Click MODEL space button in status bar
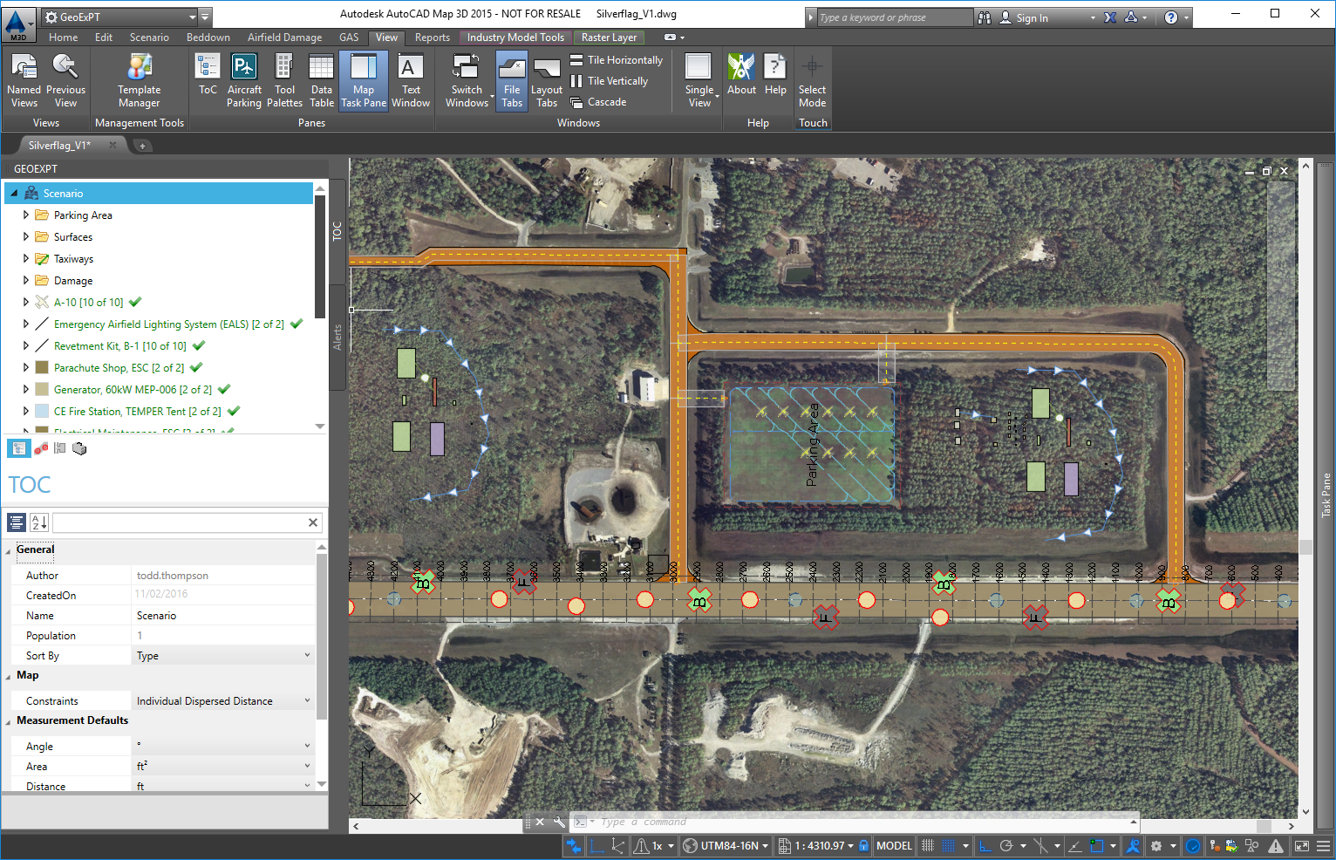 point(894,846)
